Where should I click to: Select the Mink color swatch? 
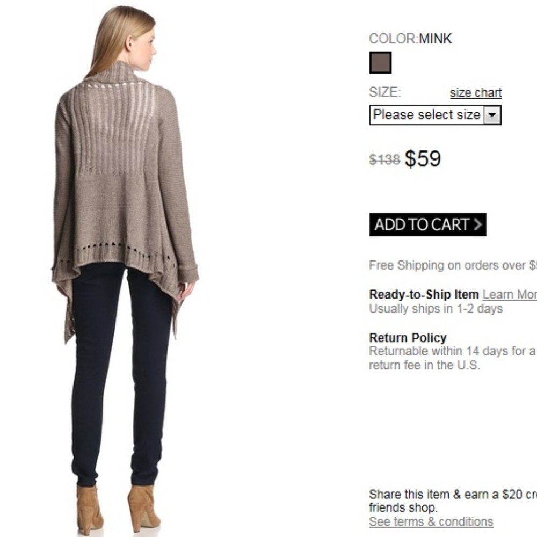(380, 63)
